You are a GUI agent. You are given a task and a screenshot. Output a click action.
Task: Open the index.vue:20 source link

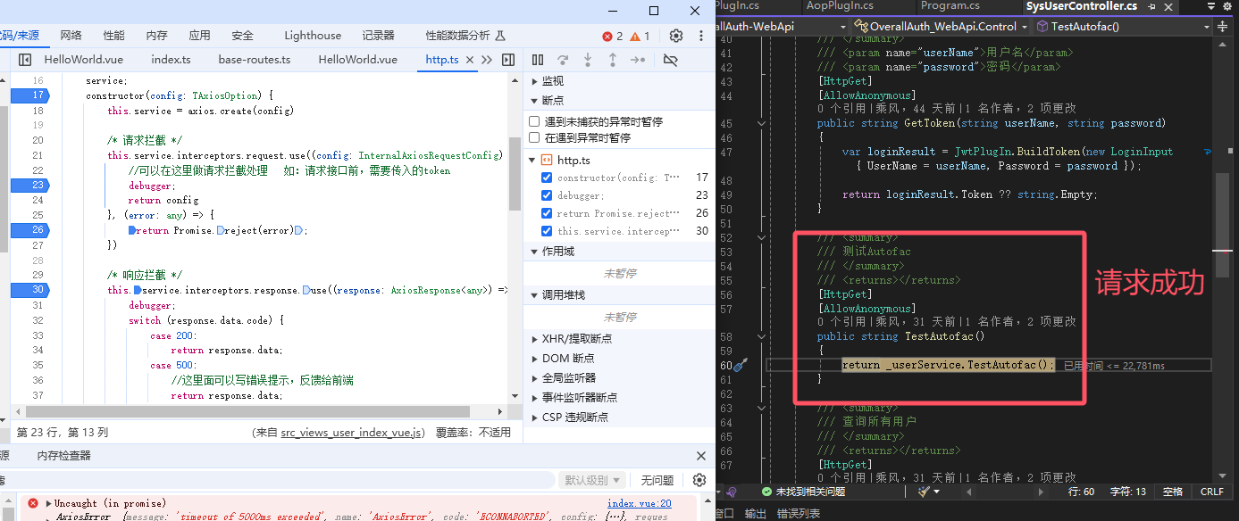pyautogui.click(x=639, y=504)
